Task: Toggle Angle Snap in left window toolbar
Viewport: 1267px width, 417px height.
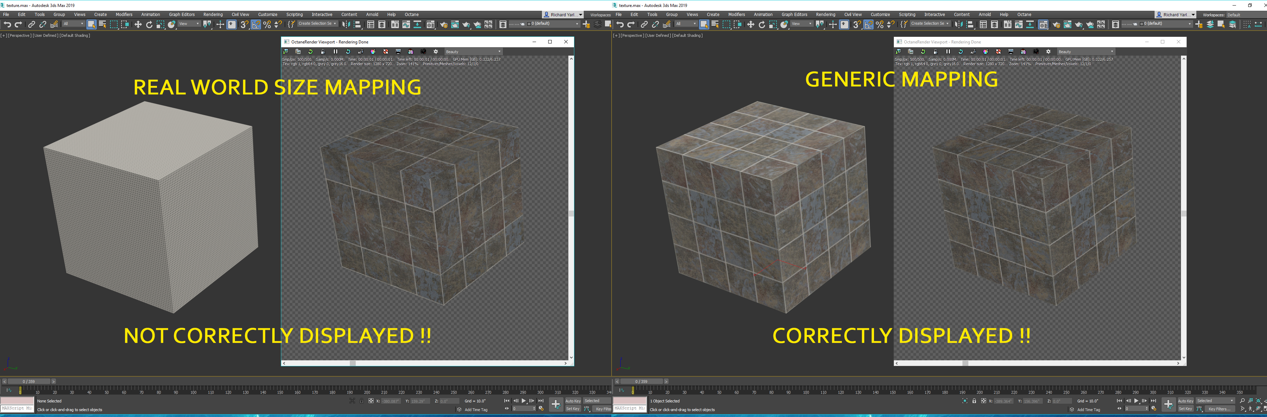Action: click(x=256, y=24)
